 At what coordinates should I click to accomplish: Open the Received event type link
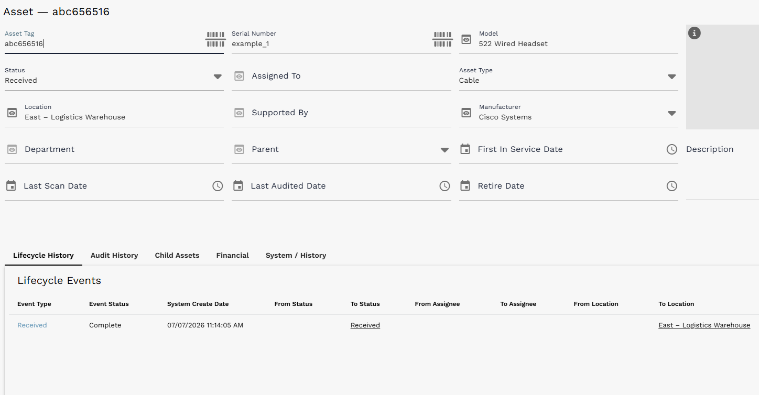click(x=32, y=325)
